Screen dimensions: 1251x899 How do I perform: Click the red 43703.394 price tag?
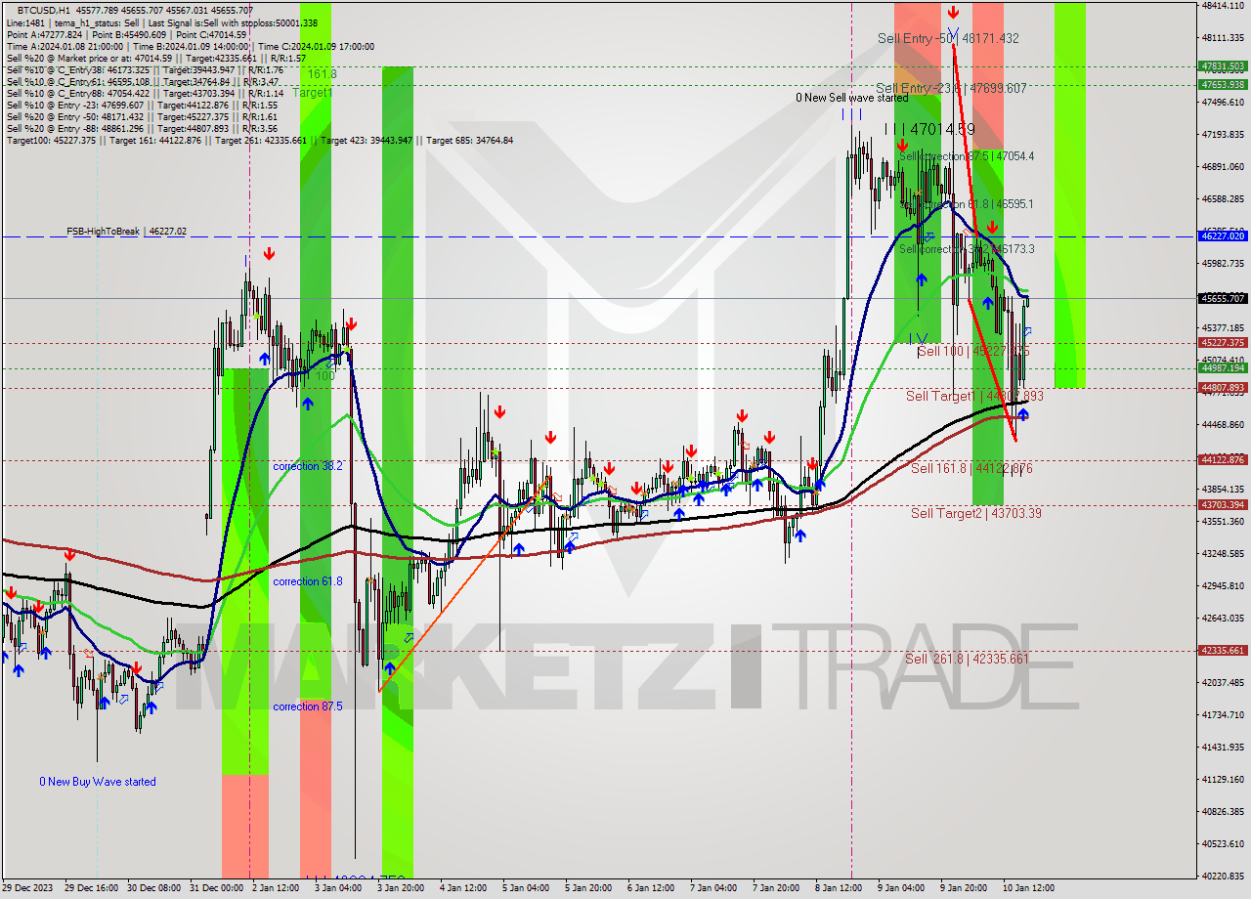tap(1223, 504)
